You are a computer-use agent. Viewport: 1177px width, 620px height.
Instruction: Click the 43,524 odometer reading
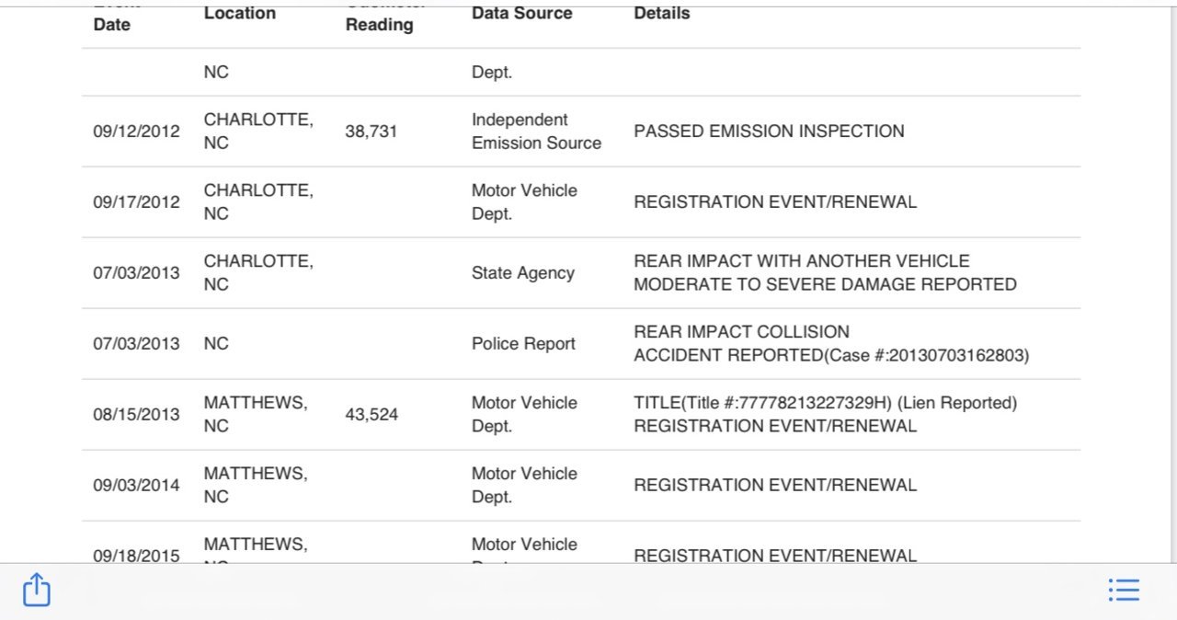pyautogui.click(x=371, y=415)
